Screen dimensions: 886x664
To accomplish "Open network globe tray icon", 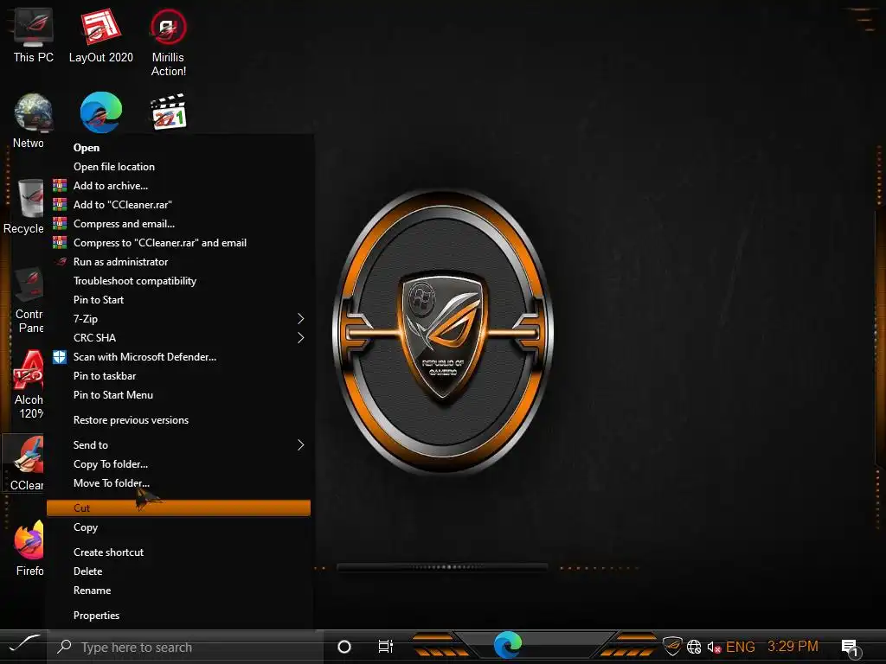I will (694, 647).
